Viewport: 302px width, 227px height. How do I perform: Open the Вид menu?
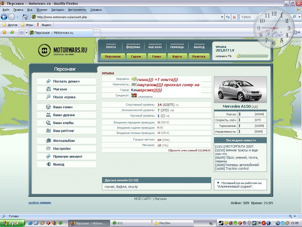pyautogui.click(x=30, y=10)
